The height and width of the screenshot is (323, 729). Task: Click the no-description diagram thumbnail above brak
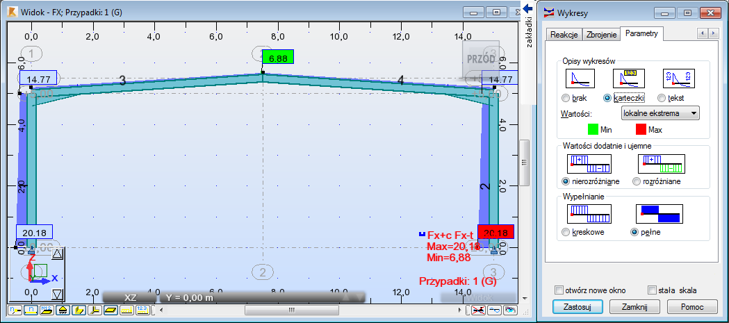pyautogui.click(x=580, y=78)
